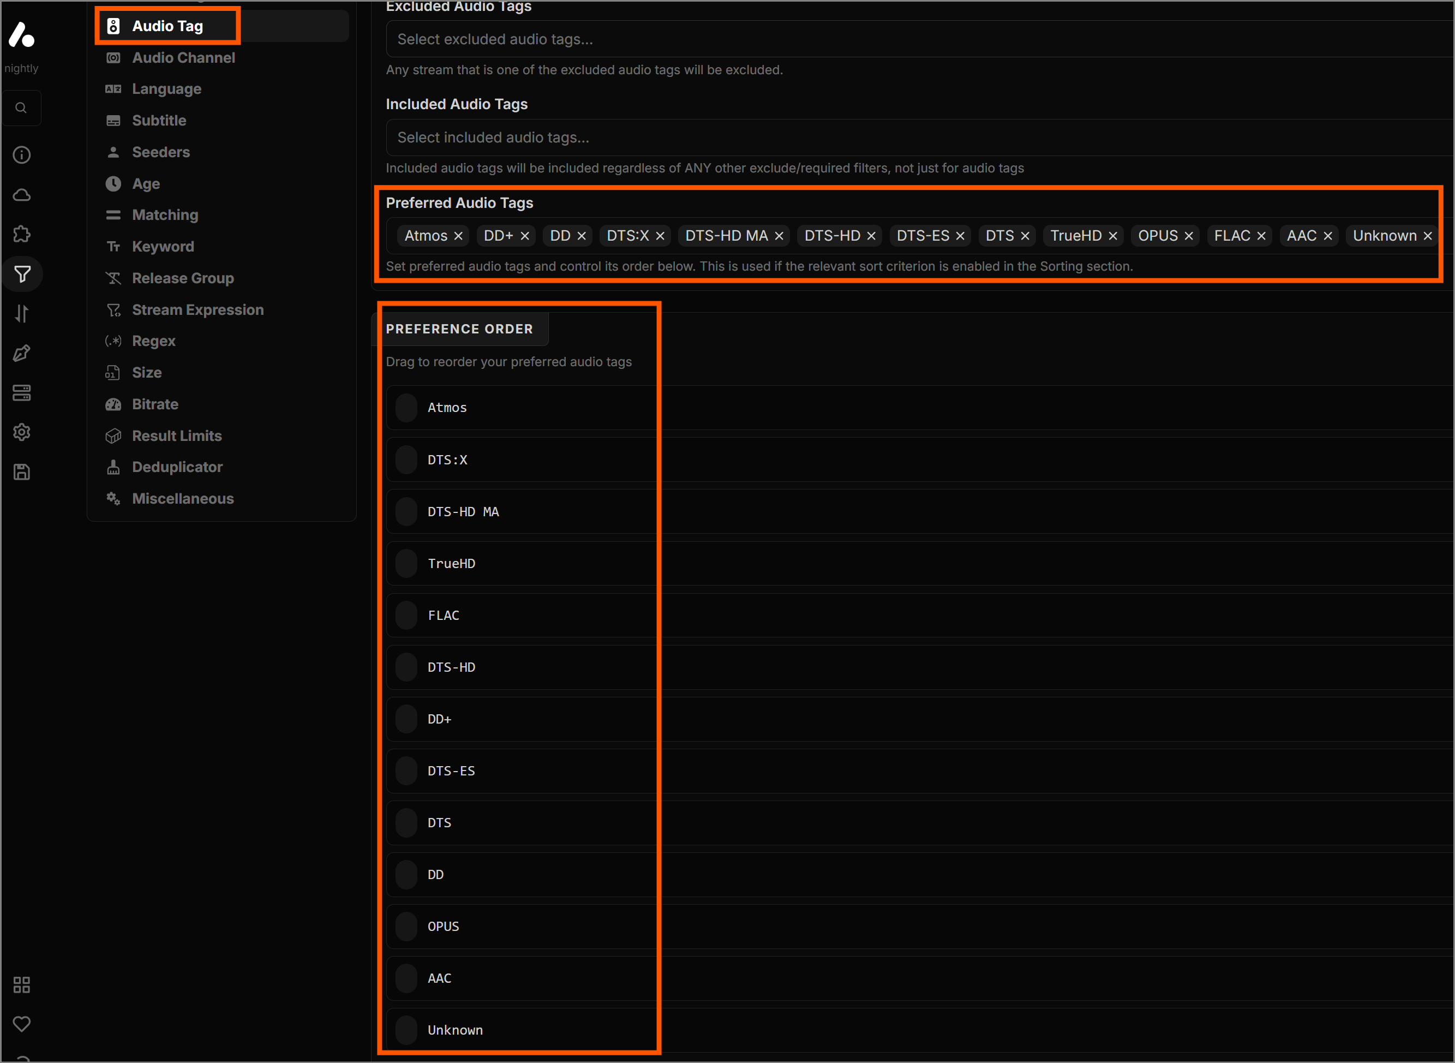Screen dimensions: 1455x1063
Task: Remove the DTS-ES preferred tag chip
Action: coord(960,236)
